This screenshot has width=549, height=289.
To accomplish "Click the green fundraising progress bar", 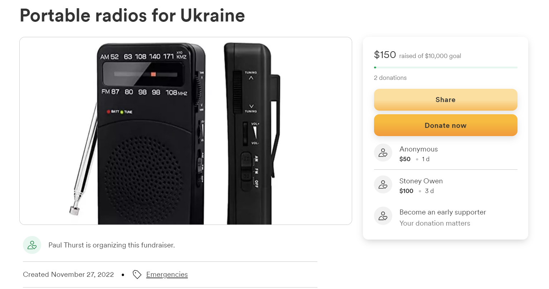I will pyautogui.click(x=445, y=67).
